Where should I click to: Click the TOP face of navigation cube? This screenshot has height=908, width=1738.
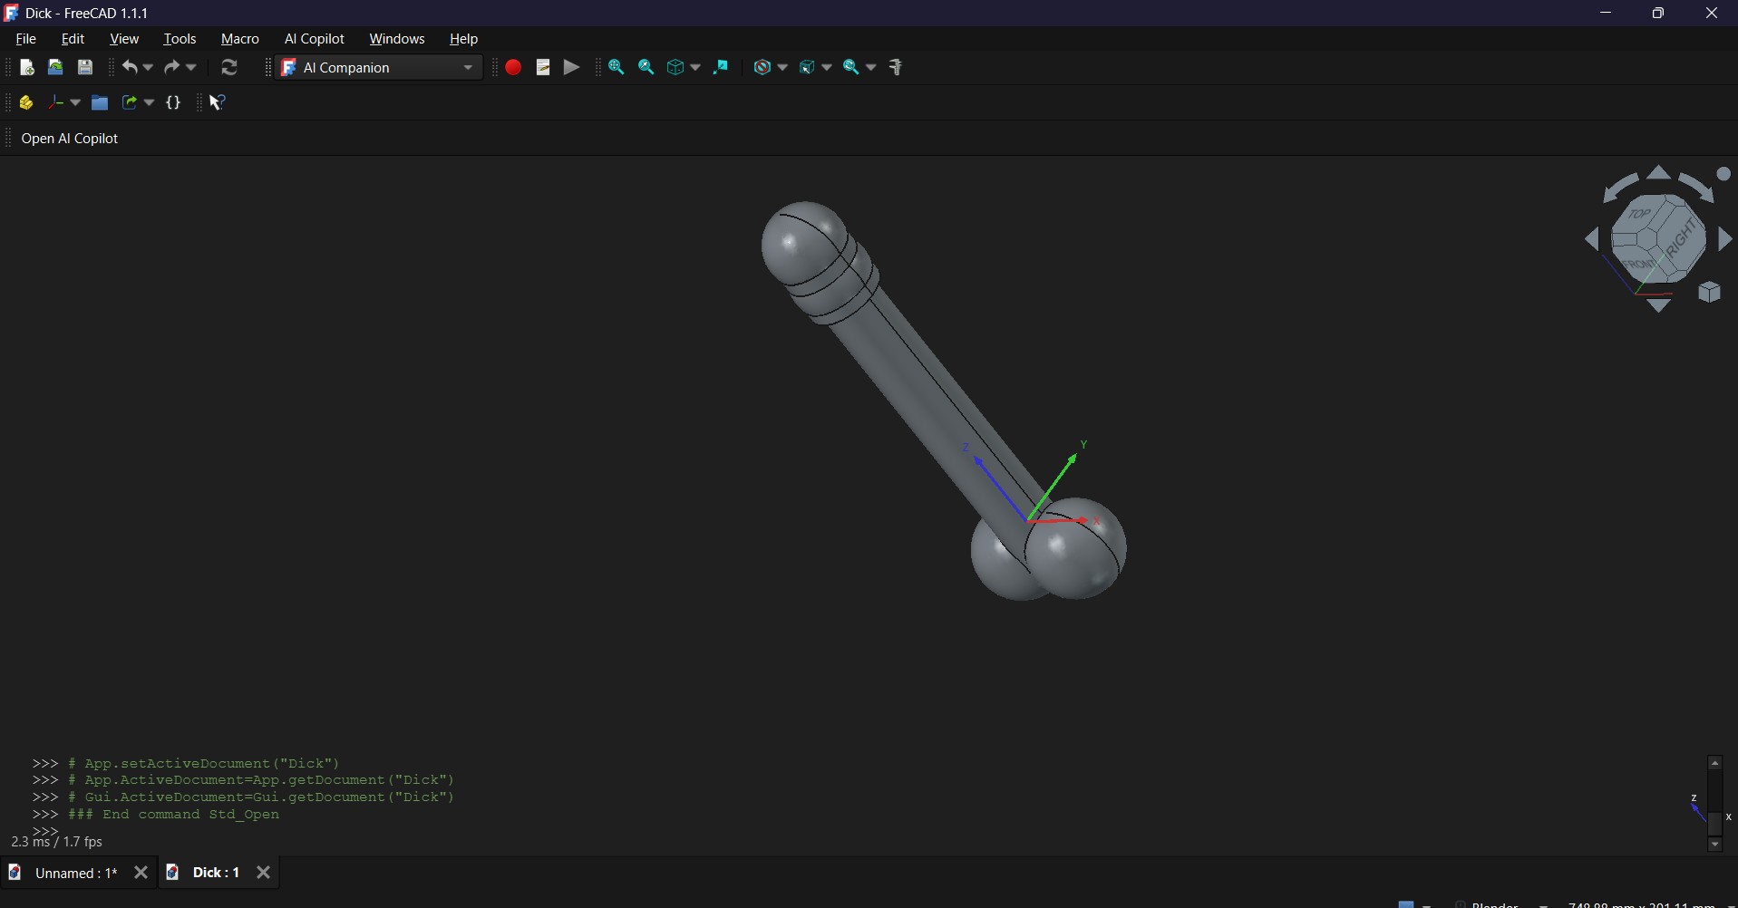click(x=1639, y=216)
